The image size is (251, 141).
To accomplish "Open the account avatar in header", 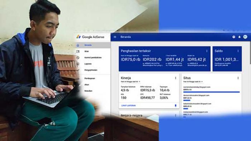I will 245,37.
